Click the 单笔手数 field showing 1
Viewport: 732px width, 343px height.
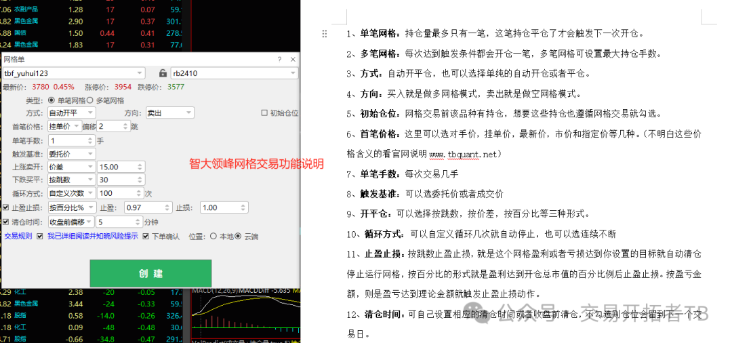pos(72,140)
